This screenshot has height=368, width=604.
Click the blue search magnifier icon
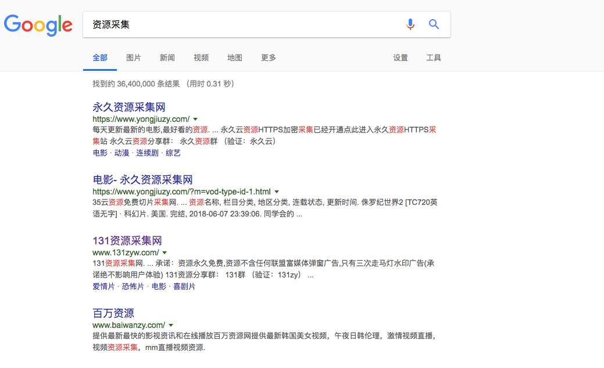pos(434,24)
